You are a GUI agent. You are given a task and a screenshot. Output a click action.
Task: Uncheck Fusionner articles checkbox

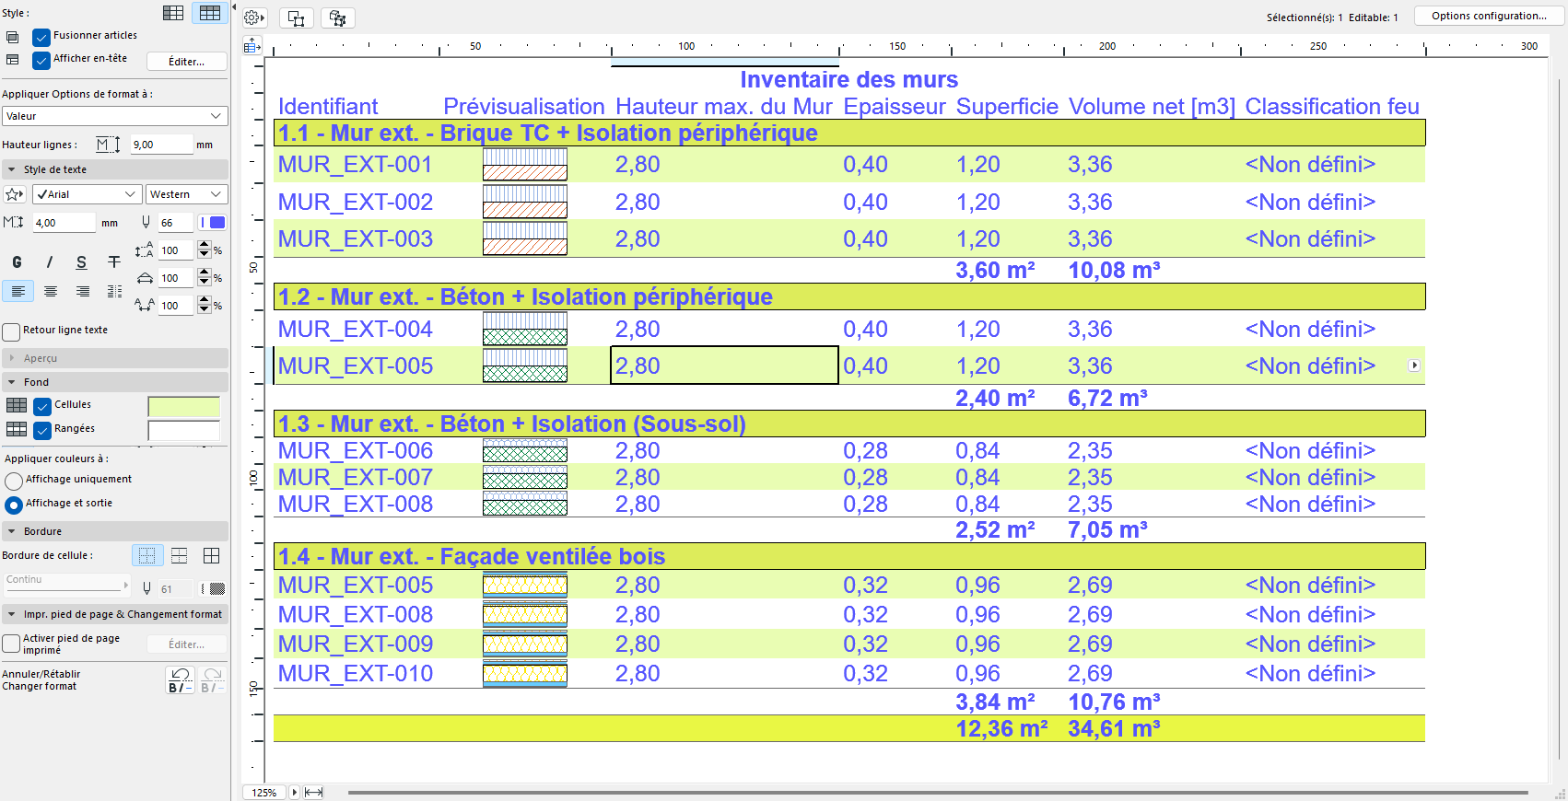click(41, 37)
